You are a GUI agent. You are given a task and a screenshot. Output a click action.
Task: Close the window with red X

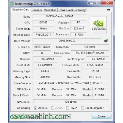click(x=107, y=3)
